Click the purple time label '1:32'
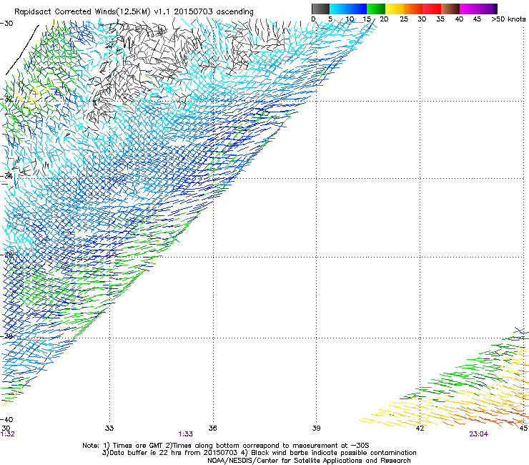The height and width of the screenshot is (465, 529). coord(7,434)
